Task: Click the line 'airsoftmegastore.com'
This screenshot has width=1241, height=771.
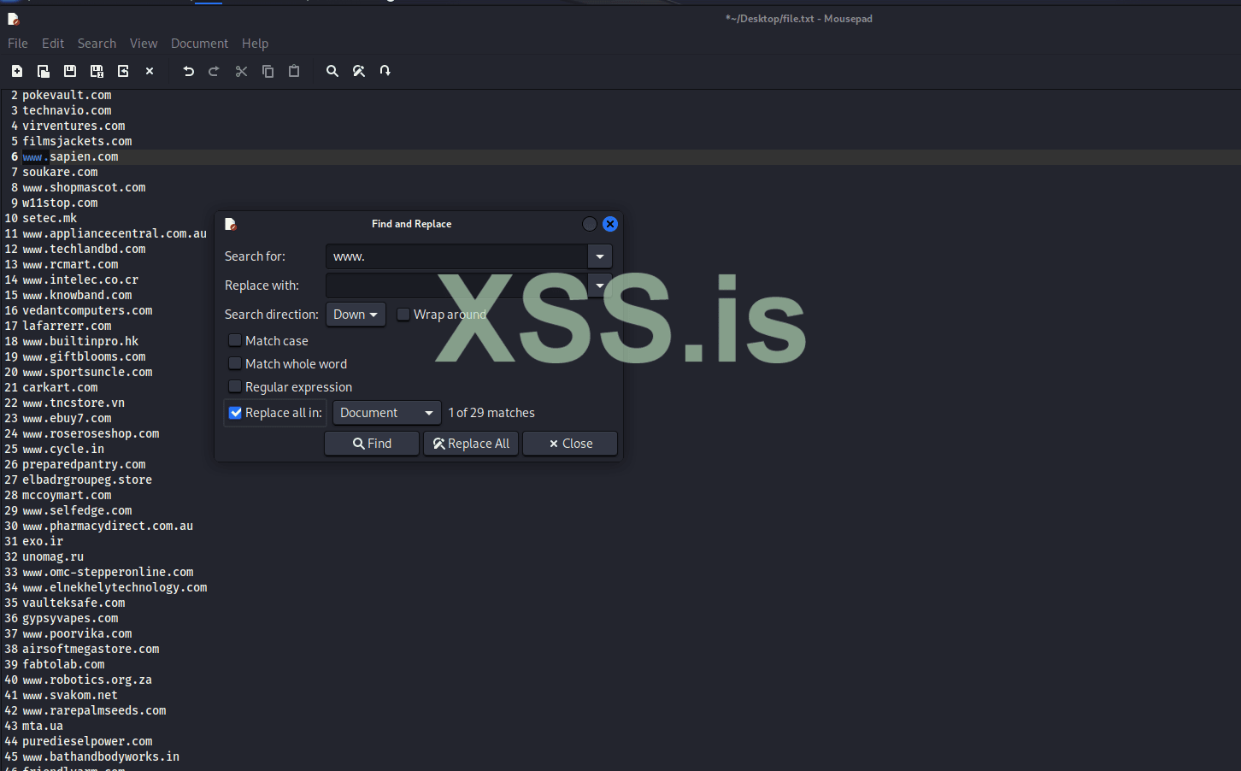Action: [91, 649]
